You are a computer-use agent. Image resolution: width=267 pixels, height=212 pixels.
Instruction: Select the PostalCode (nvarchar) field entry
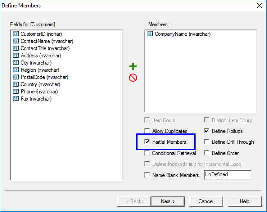click(41, 77)
